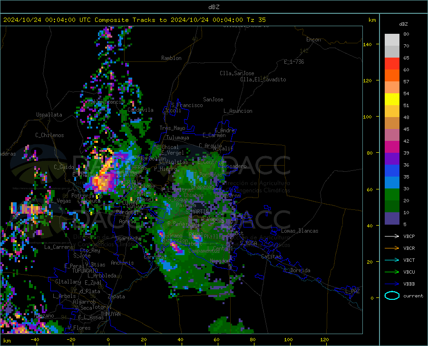Click the cyan 'current' ellipse legend symbol
The width and height of the screenshot is (428, 346).
(392, 296)
